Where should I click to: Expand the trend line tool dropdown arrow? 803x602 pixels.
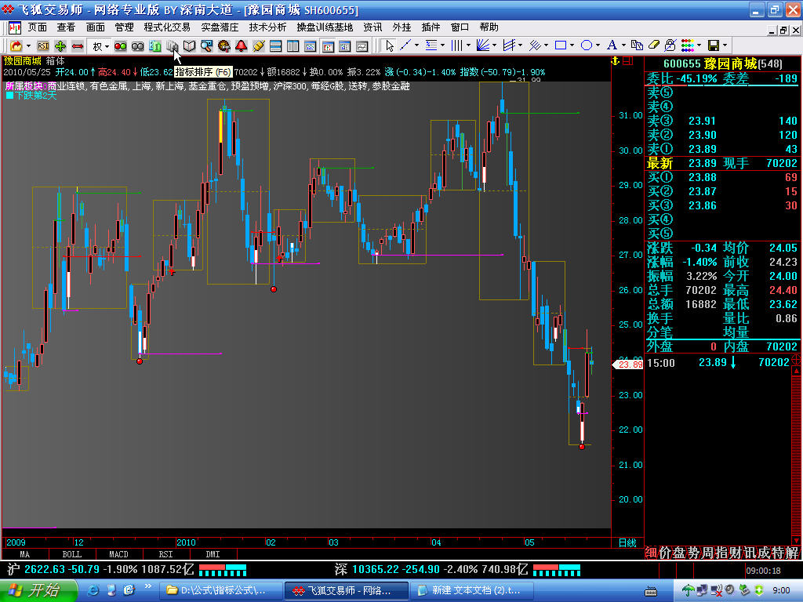[x=417, y=45]
